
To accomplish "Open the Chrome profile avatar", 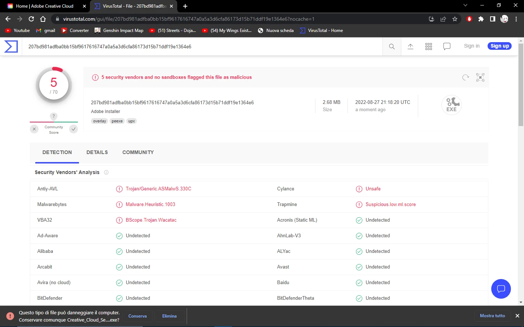I will pyautogui.click(x=504, y=19).
